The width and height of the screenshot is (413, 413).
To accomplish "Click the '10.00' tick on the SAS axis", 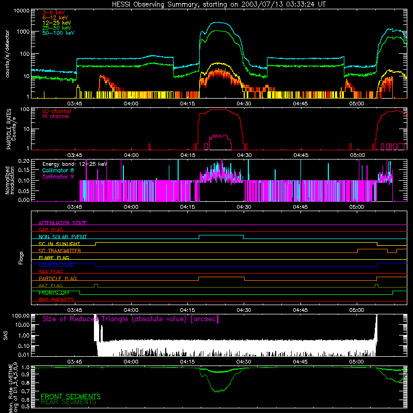I will tap(22, 325).
